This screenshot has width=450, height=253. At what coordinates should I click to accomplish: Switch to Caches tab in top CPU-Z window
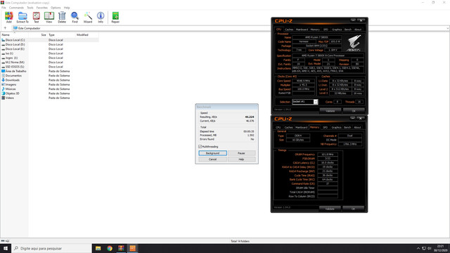point(289,30)
